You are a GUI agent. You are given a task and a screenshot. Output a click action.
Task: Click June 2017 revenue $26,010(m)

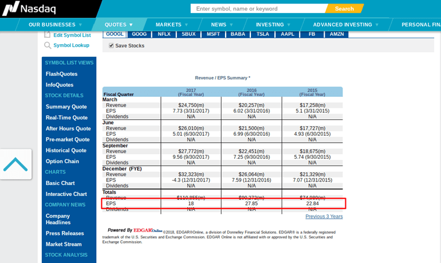click(191, 128)
